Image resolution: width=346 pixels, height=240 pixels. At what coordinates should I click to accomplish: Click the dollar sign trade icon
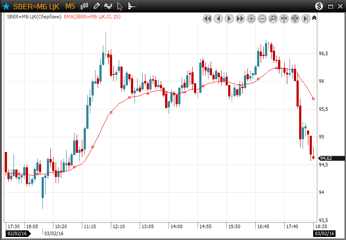click(x=319, y=6)
